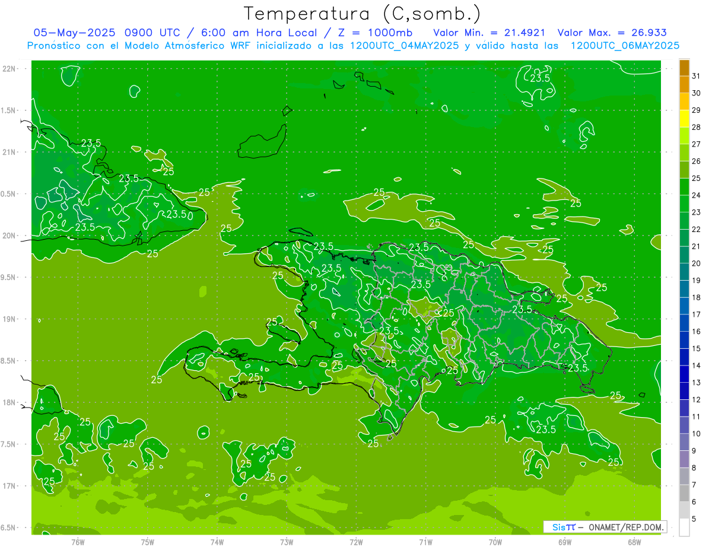Image resolution: width=712 pixels, height=550 pixels.
Task: Click the '0900 UTC' time text
Action: coord(153,32)
